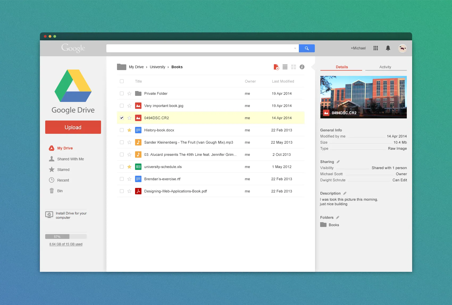This screenshot has width=452, height=305.
Task: Open the Google apps grid icon
Action: (376, 48)
